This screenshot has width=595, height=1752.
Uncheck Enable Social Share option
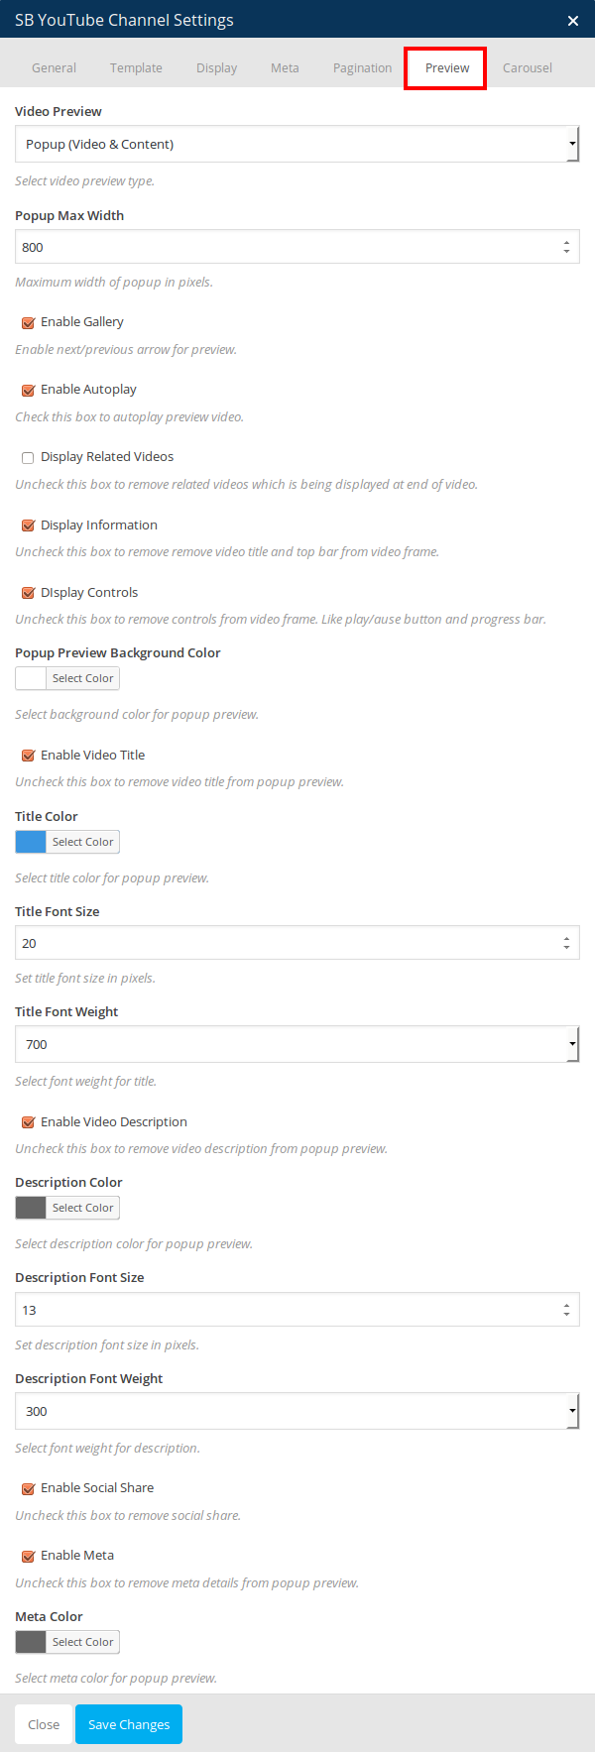pyautogui.click(x=29, y=1488)
